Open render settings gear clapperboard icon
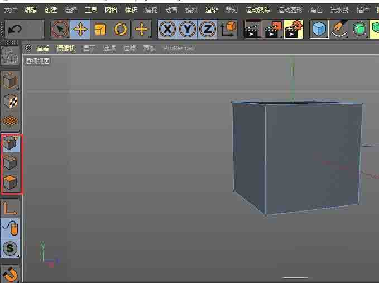The width and height of the screenshot is (379, 283). click(x=293, y=29)
